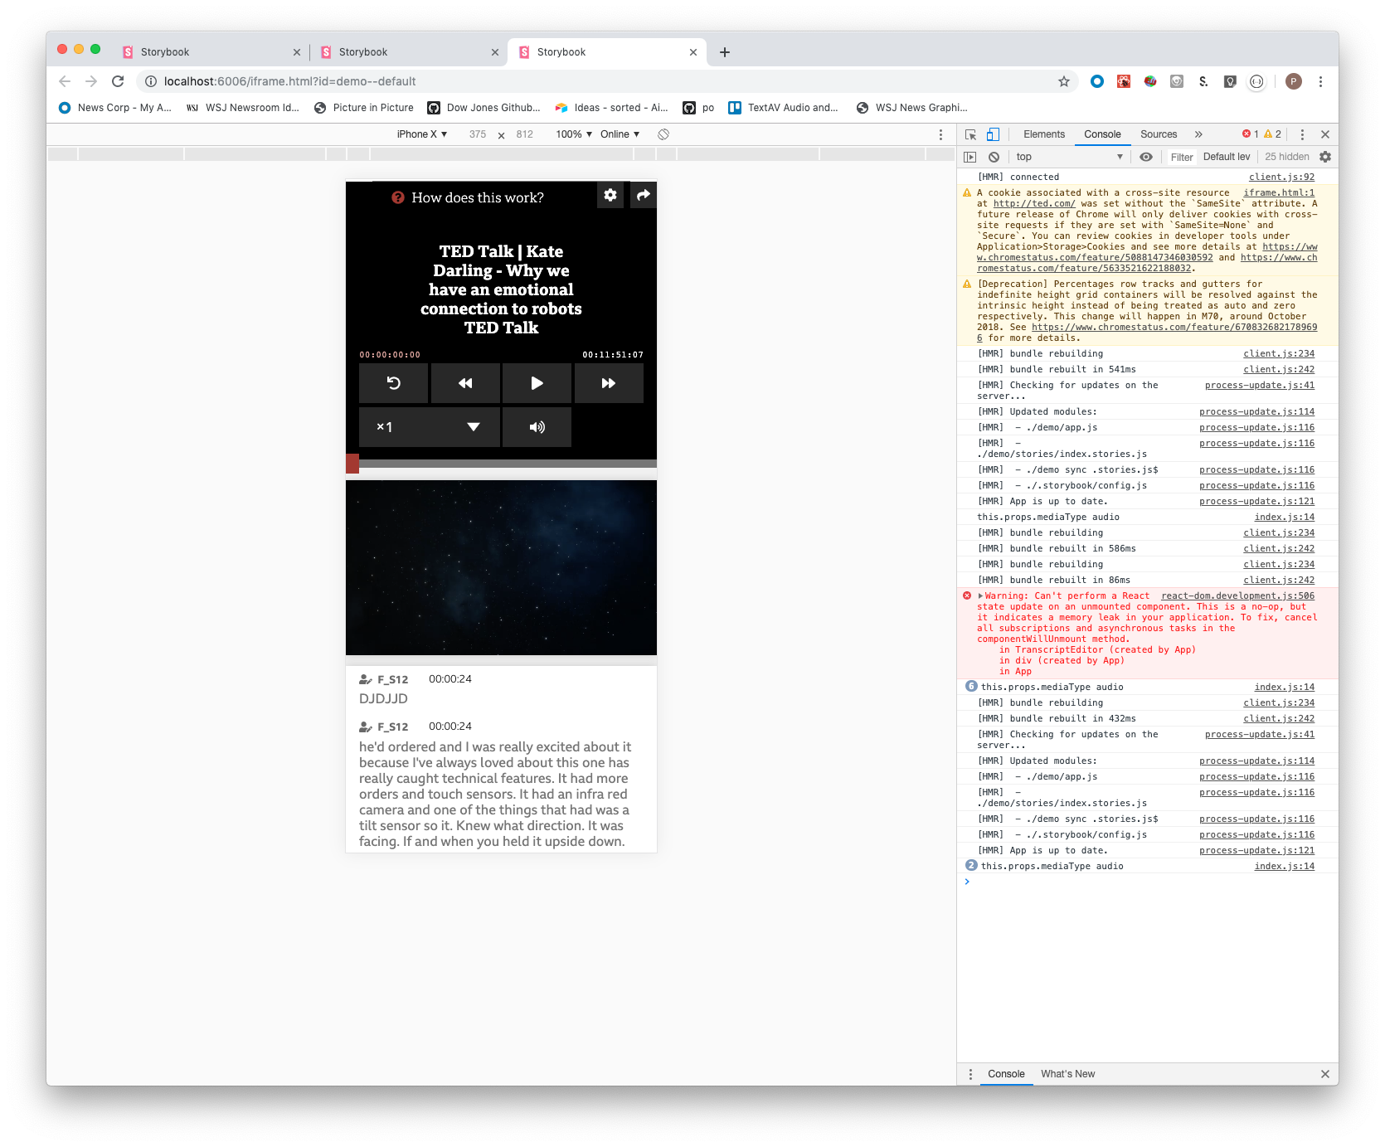Reload the page
1385x1147 pixels.
tap(118, 81)
